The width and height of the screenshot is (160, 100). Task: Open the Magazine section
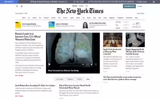[x=112, y=18]
